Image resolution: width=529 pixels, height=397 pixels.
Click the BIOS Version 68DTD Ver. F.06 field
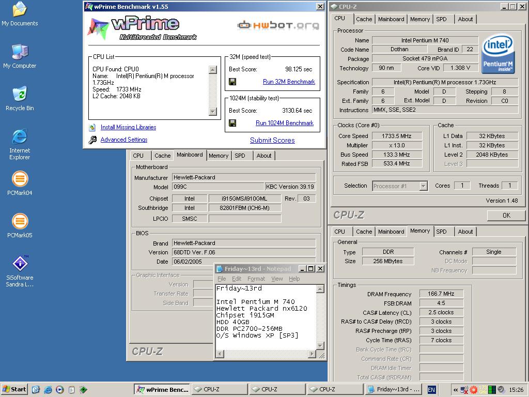244,252
